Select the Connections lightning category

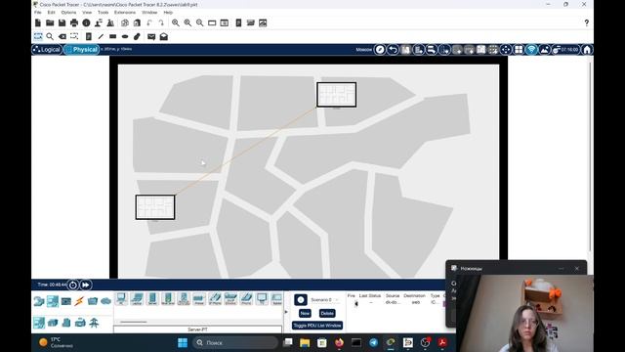[79, 301]
